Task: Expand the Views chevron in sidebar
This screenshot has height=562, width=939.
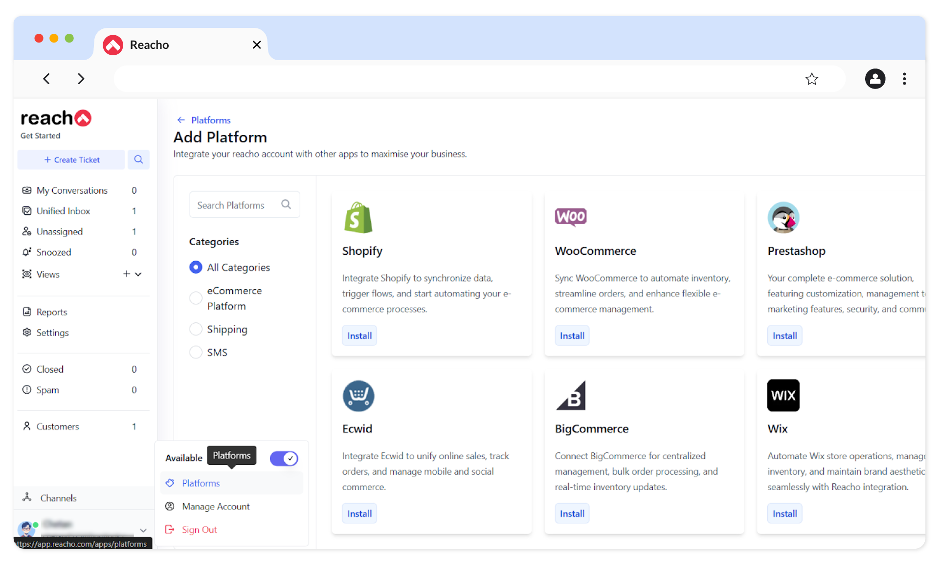Action: coord(138,274)
